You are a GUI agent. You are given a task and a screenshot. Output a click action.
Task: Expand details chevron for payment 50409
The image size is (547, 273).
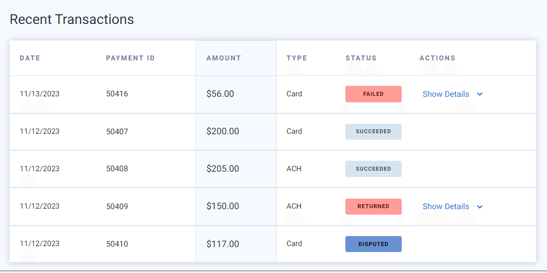[x=480, y=207]
